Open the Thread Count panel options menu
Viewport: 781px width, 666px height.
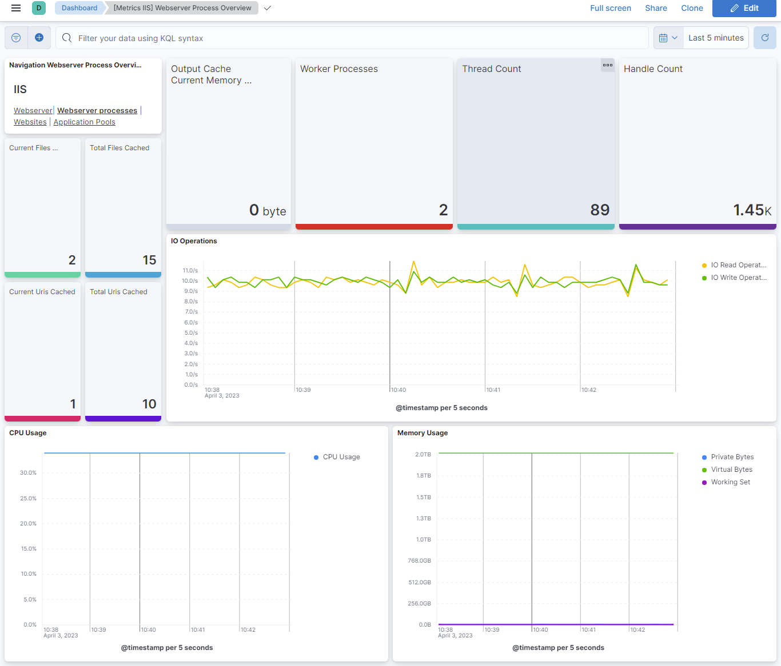click(x=607, y=65)
